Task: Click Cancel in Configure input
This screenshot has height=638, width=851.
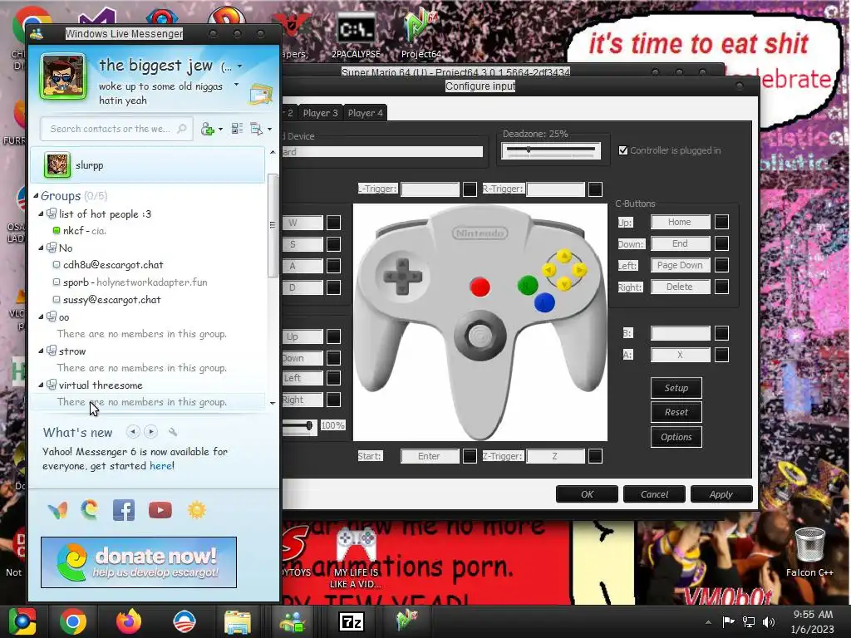Action: pos(655,494)
